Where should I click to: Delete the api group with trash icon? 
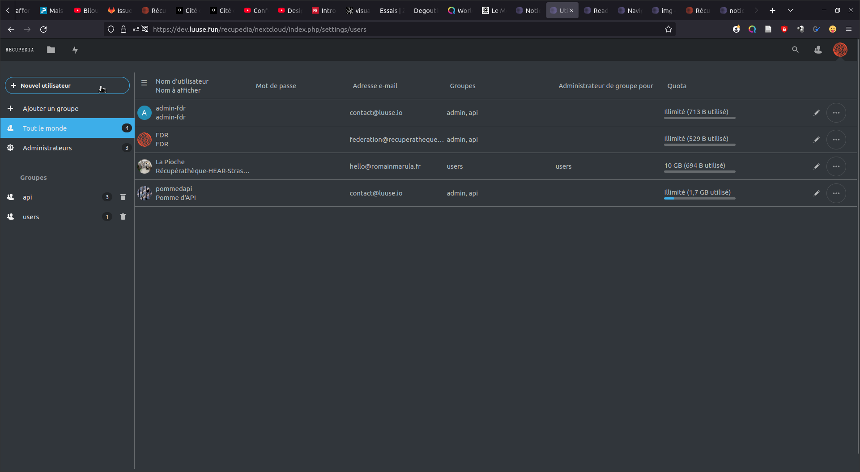pos(123,197)
